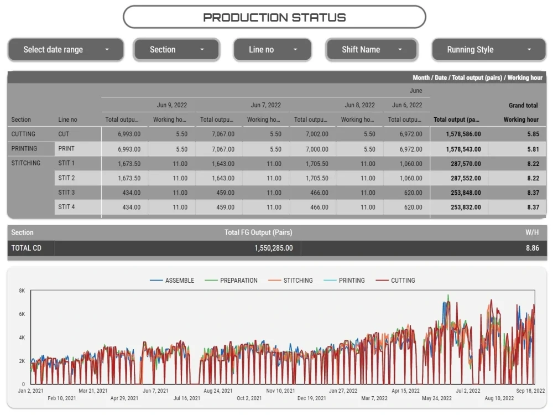
Task: Select the PRINTING section row label
Action: 24,148
